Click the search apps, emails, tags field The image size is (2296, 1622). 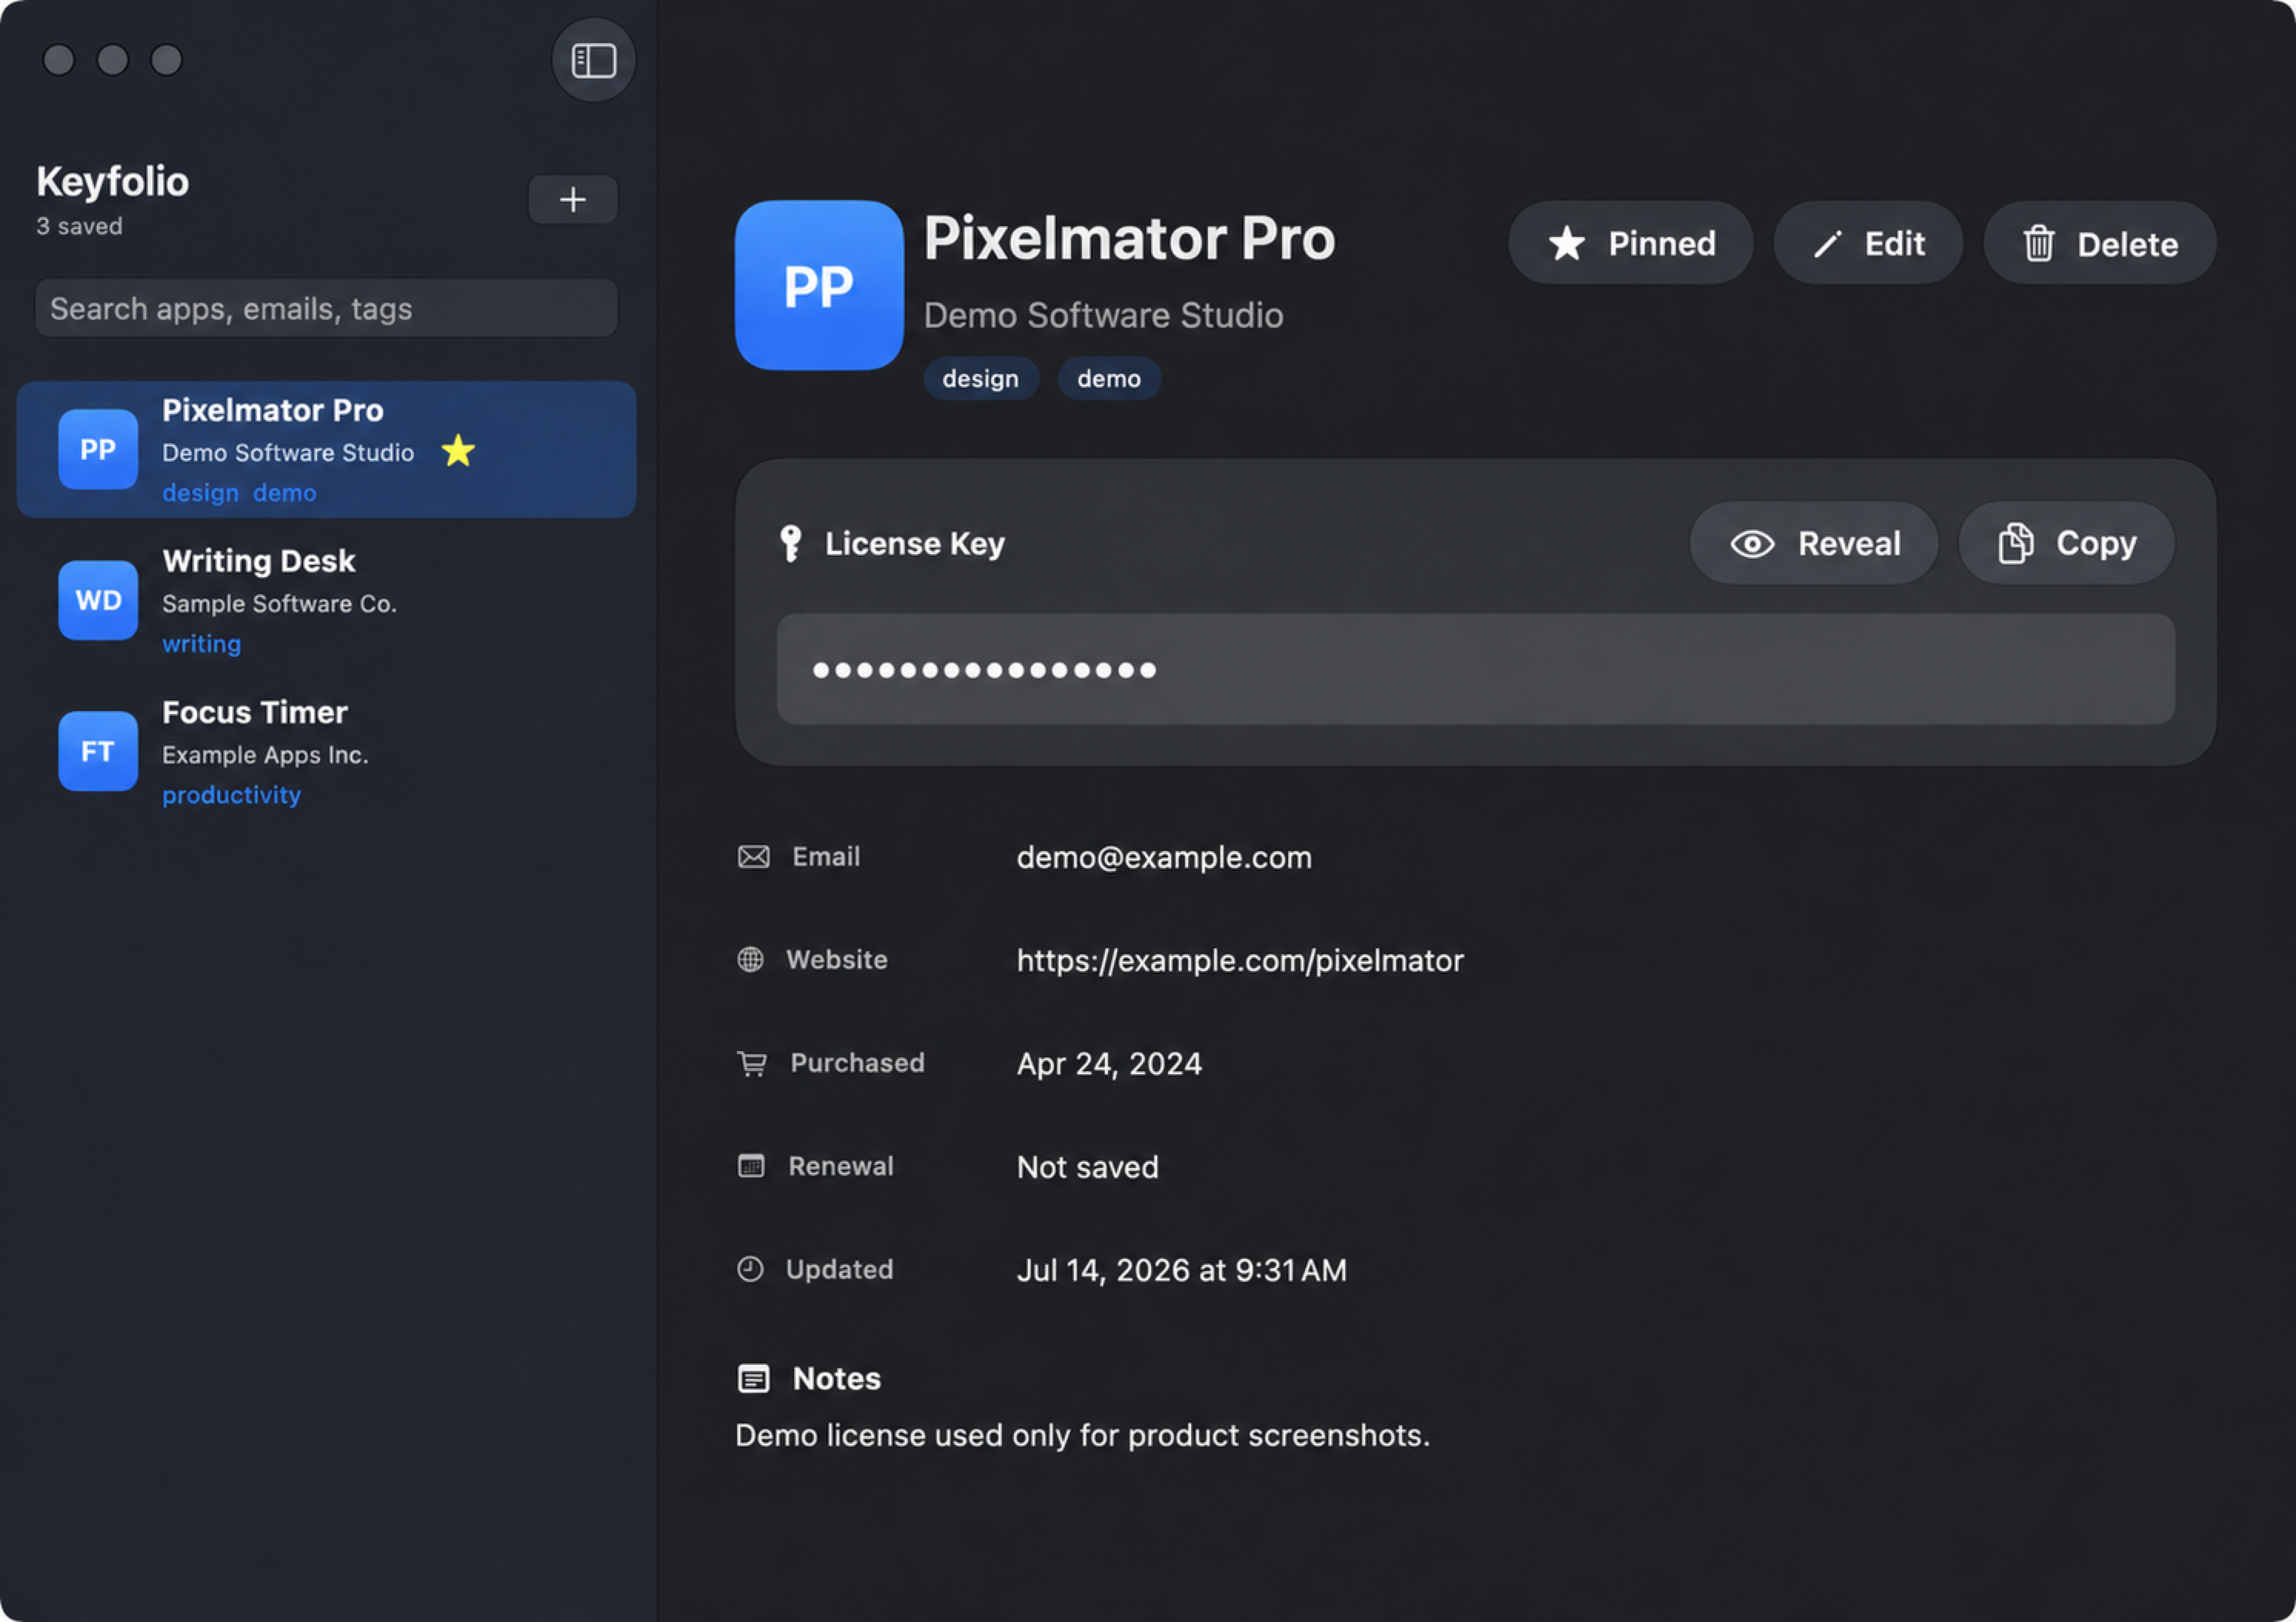click(326, 308)
